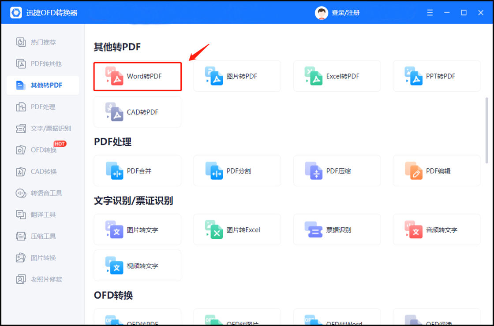Select 转语音工具 in the sidebar
This screenshot has height=326, width=494.
pyautogui.click(x=43, y=193)
